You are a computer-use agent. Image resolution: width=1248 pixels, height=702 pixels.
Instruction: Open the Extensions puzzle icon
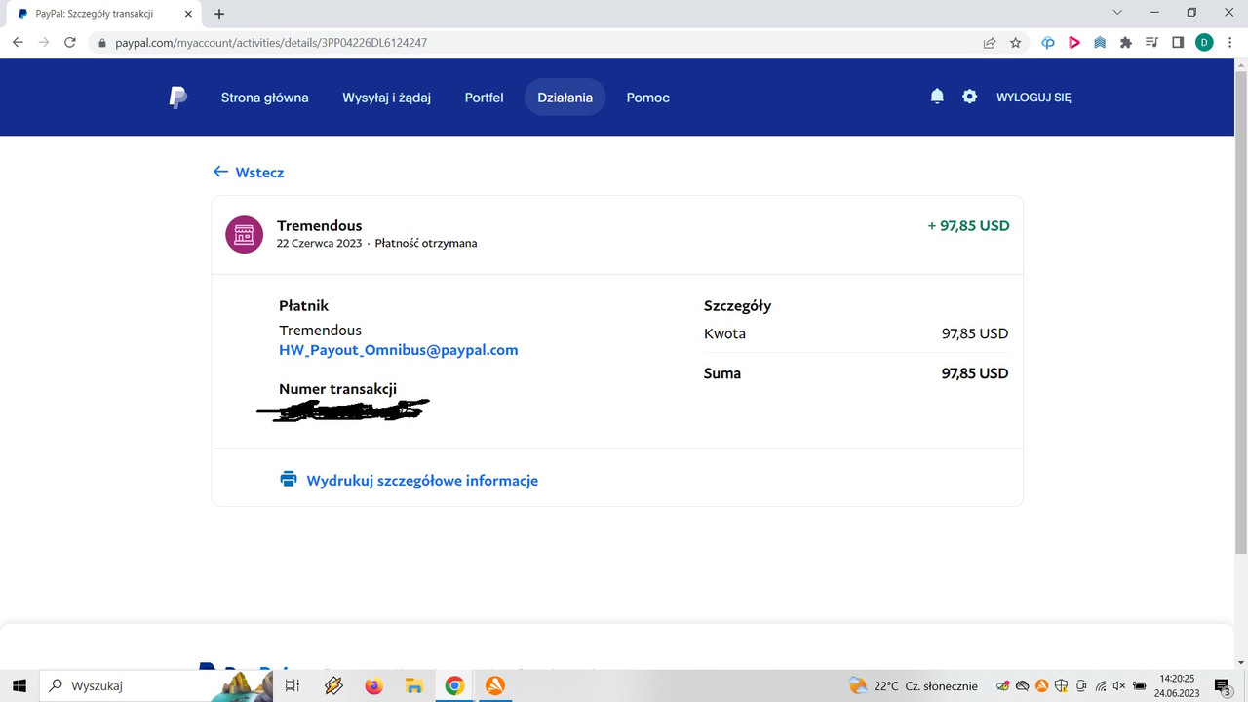pos(1126,43)
